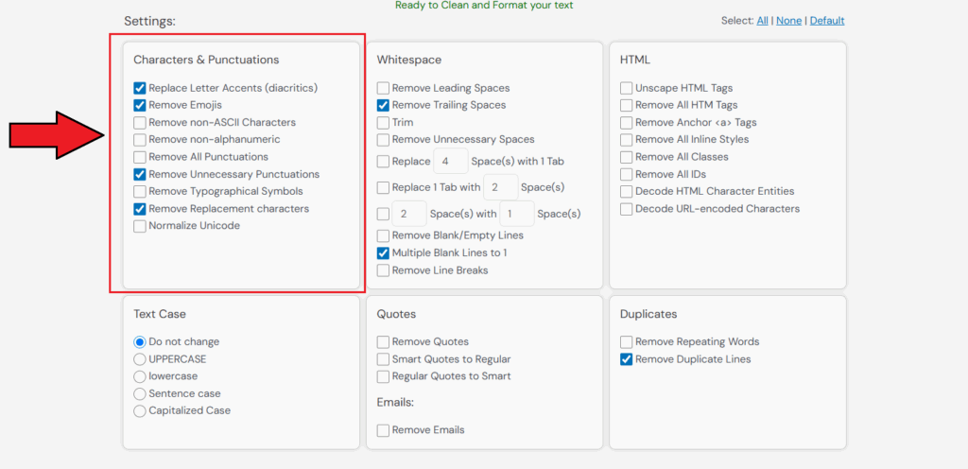Uncheck Replace Letter Accents (diacritics) checkbox
The width and height of the screenshot is (968, 469).
click(x=140, y=88)
